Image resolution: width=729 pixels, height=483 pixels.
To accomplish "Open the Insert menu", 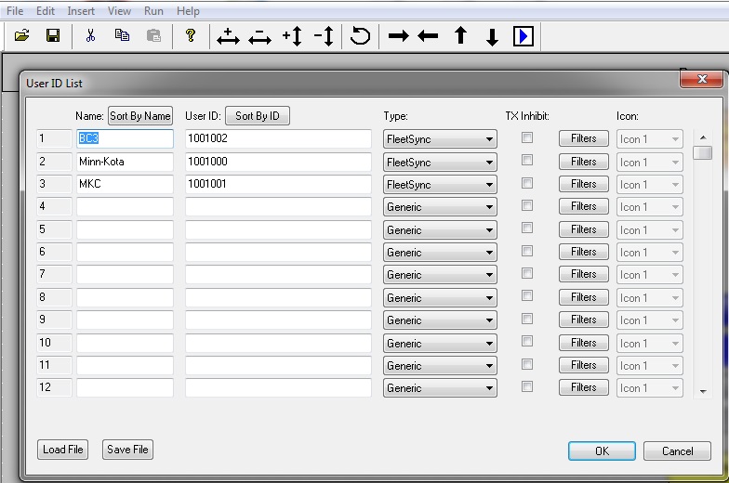I will (x=81, y=11).
